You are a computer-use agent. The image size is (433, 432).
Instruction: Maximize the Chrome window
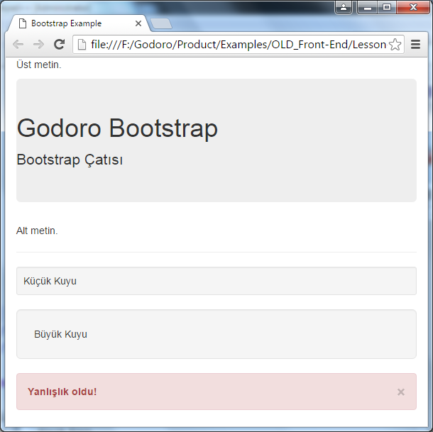coord(387,8)
